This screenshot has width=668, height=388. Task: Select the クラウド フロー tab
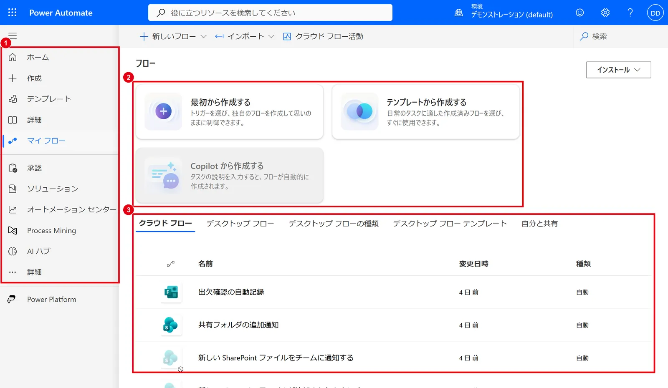point(165,223)
